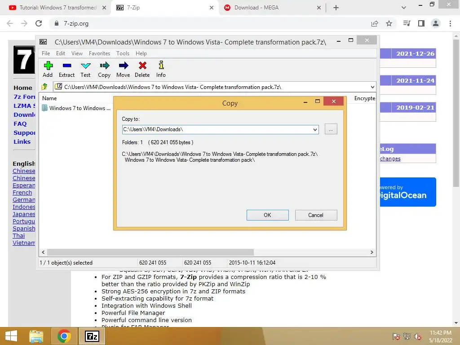Open the Spanish language link
This screenshot has height=345, width=460.
tap(24, 228)
